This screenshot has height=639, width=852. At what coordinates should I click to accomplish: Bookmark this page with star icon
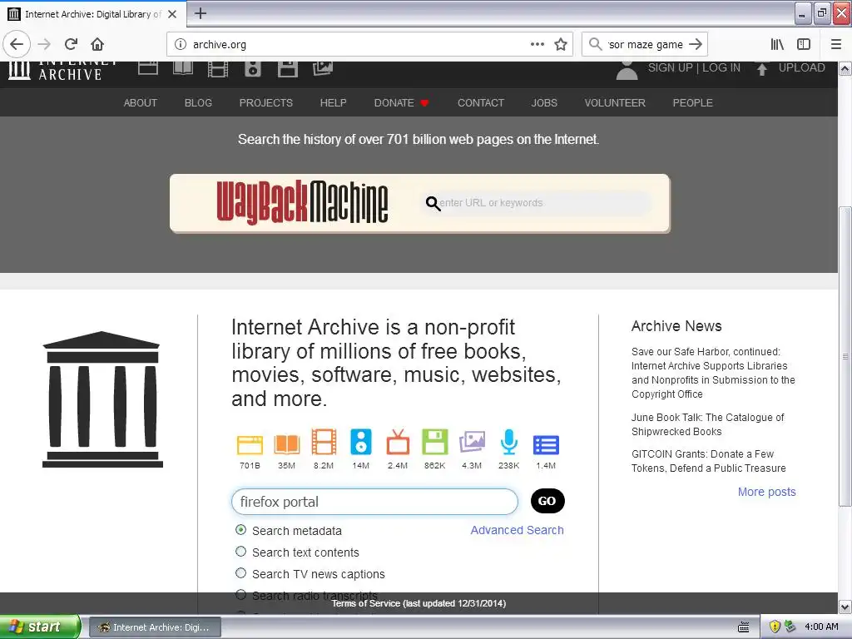tap(561, 44)
